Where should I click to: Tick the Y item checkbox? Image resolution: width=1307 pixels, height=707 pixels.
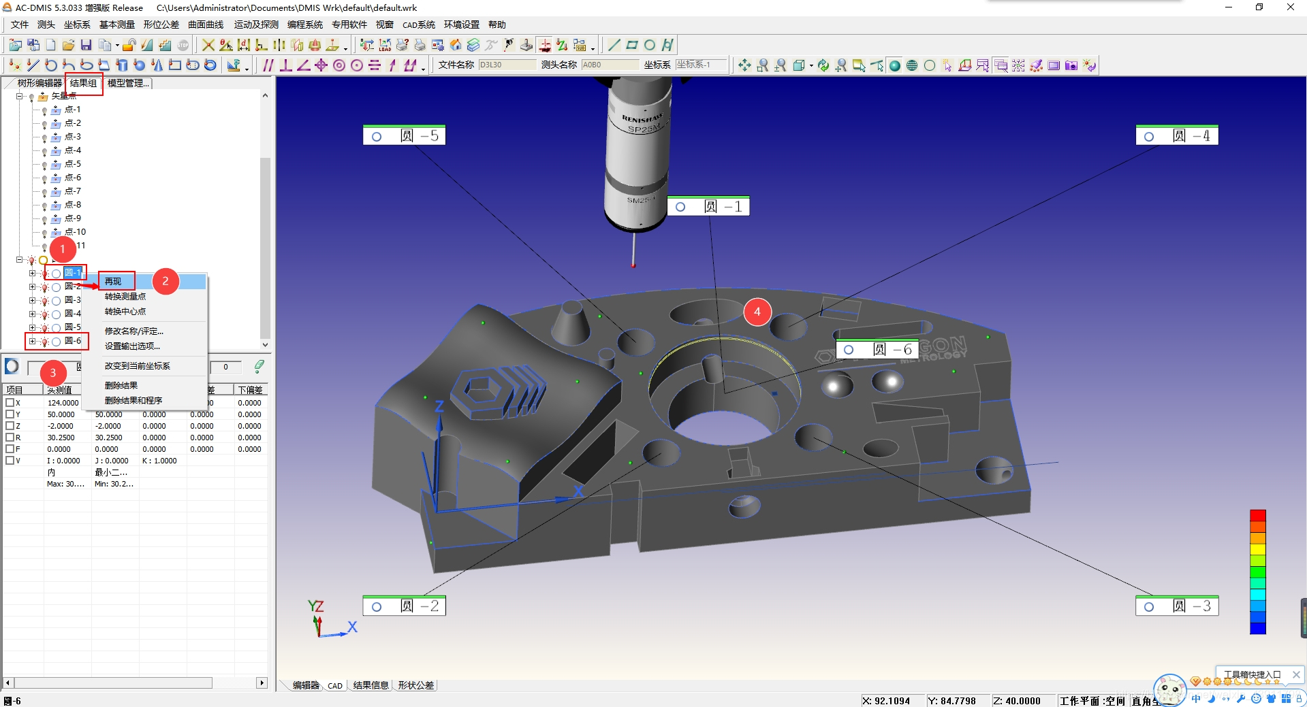pyautogui.click(x=10, y=414)
